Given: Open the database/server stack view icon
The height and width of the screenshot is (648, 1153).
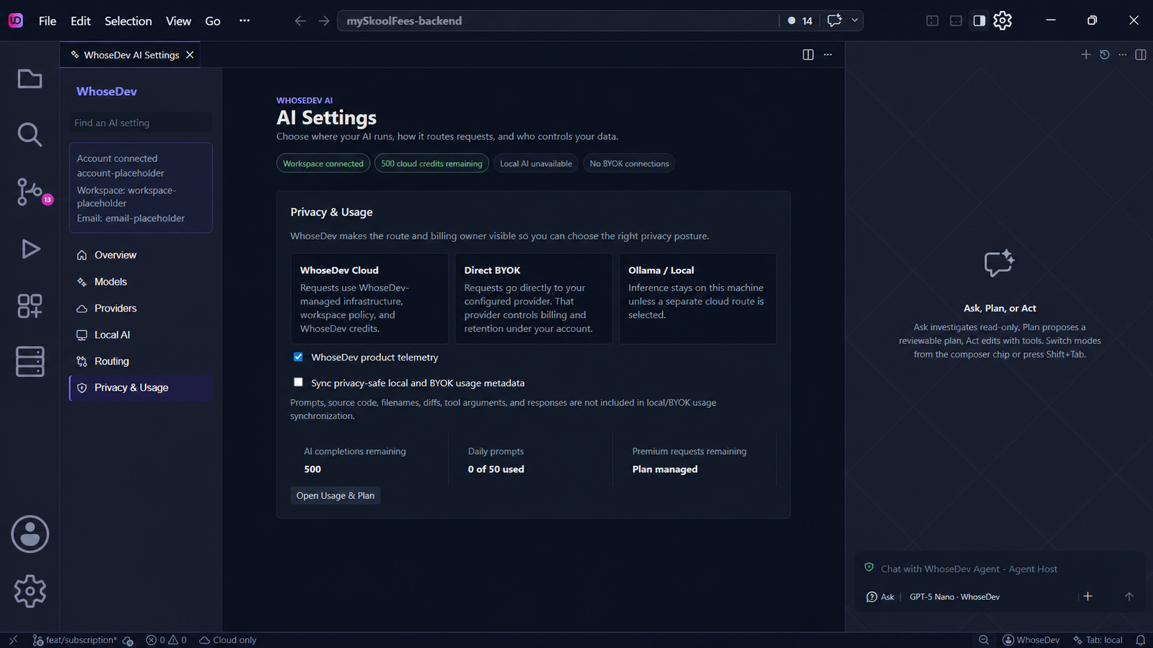Looking at the screenshot, I should 30,362.
